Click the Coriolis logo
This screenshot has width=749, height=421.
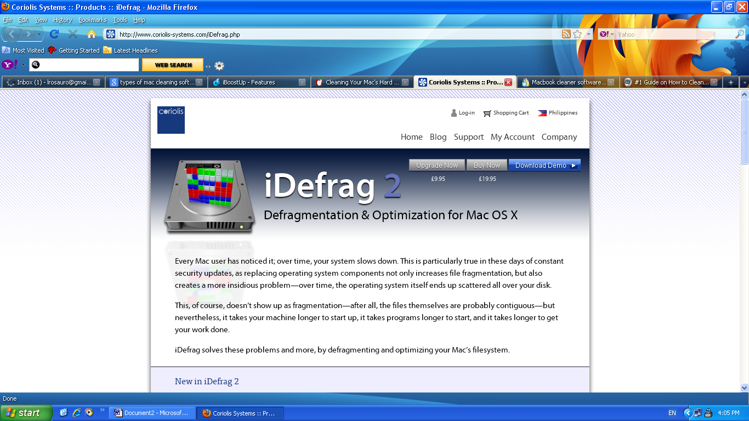pyautogui.click(x=171, y=120)
